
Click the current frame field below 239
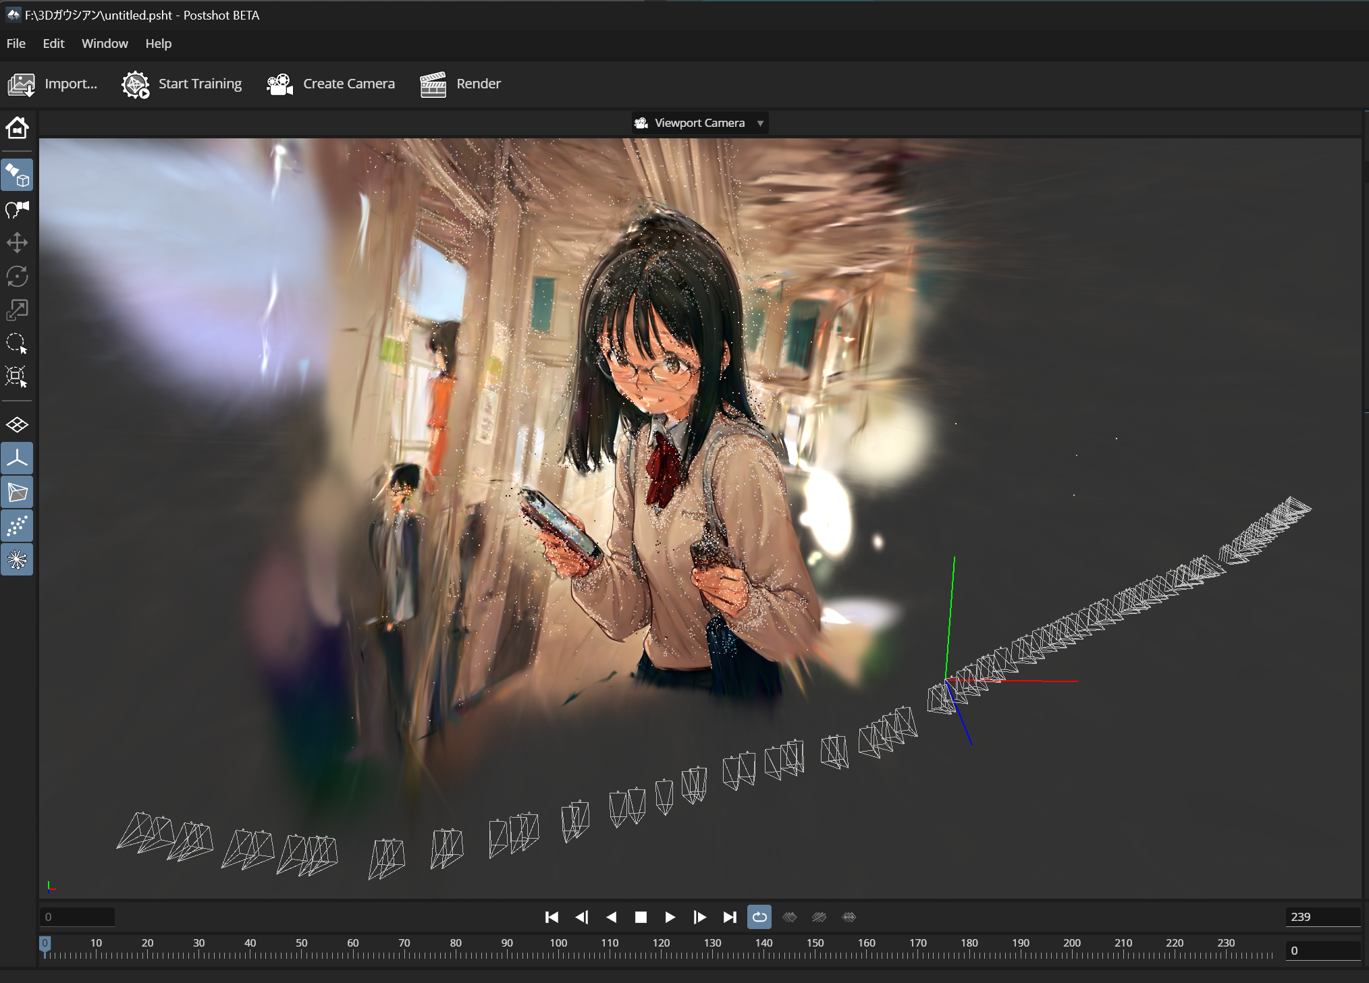[x=1323, y=951]
